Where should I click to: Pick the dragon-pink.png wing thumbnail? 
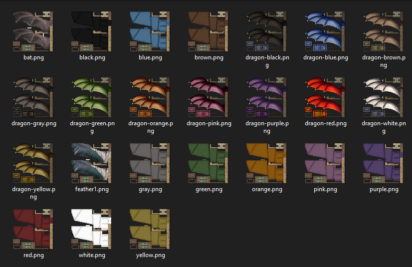(x=208, y=97)
